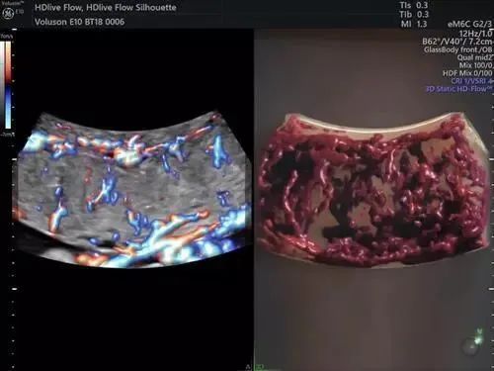The height and width of the screenshot is (371, 494).
Task: Click the 3D Static HD-Flow mode label
Action: tap(459, 89)
